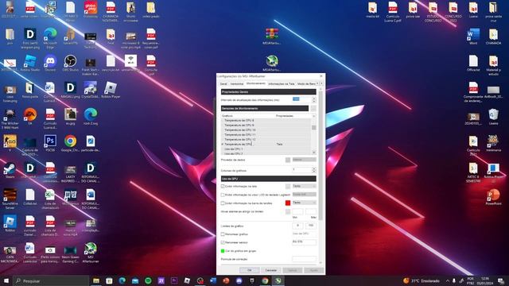Select the MSI Afterburner shortcut at bottom left
This screenshot has height=286, width=509.
pos(90,253)
